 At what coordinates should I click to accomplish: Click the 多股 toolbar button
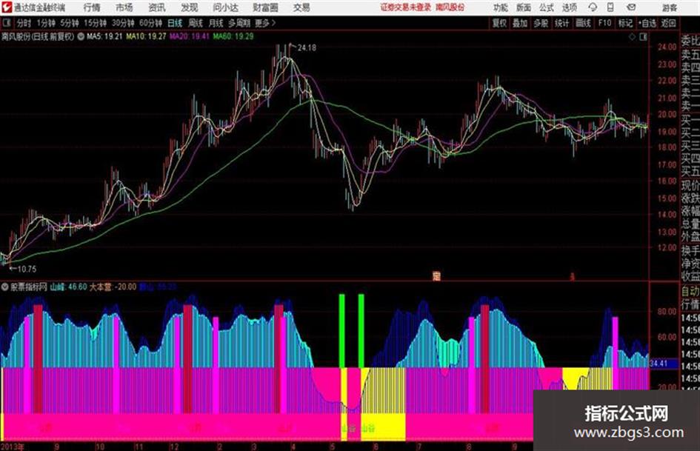(x=541, y=23)
